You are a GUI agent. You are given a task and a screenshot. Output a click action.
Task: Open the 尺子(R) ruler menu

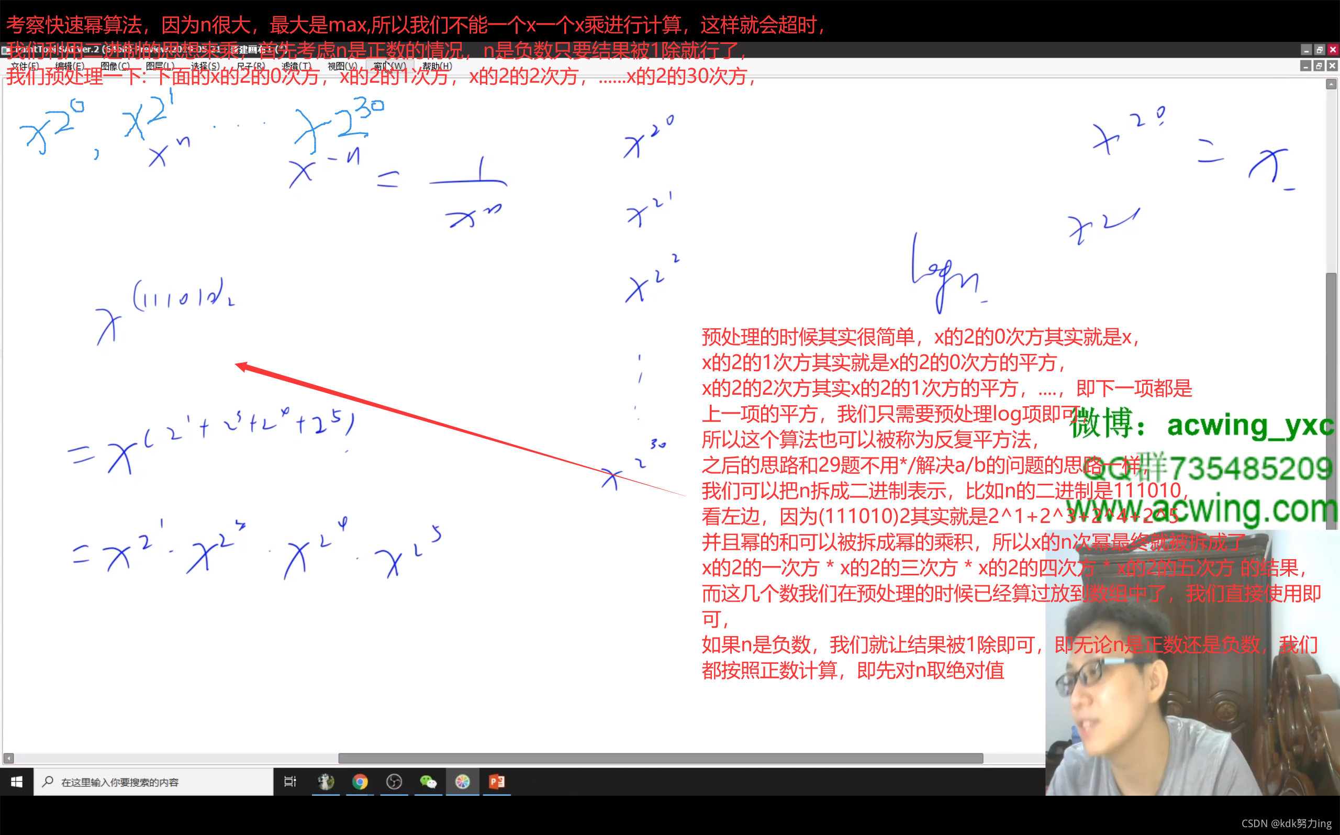(251, 66)
